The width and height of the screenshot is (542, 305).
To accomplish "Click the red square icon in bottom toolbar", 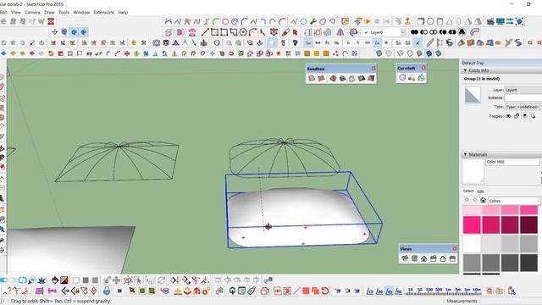I will [306, 291].
